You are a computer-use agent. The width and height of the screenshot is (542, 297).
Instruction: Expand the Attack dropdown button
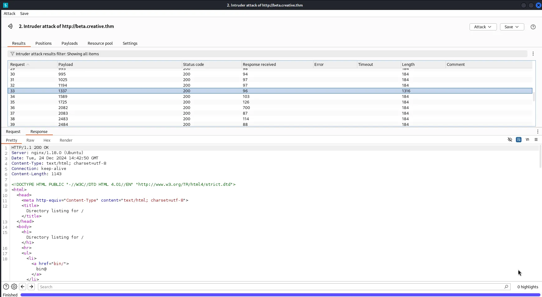coord(483,27)
